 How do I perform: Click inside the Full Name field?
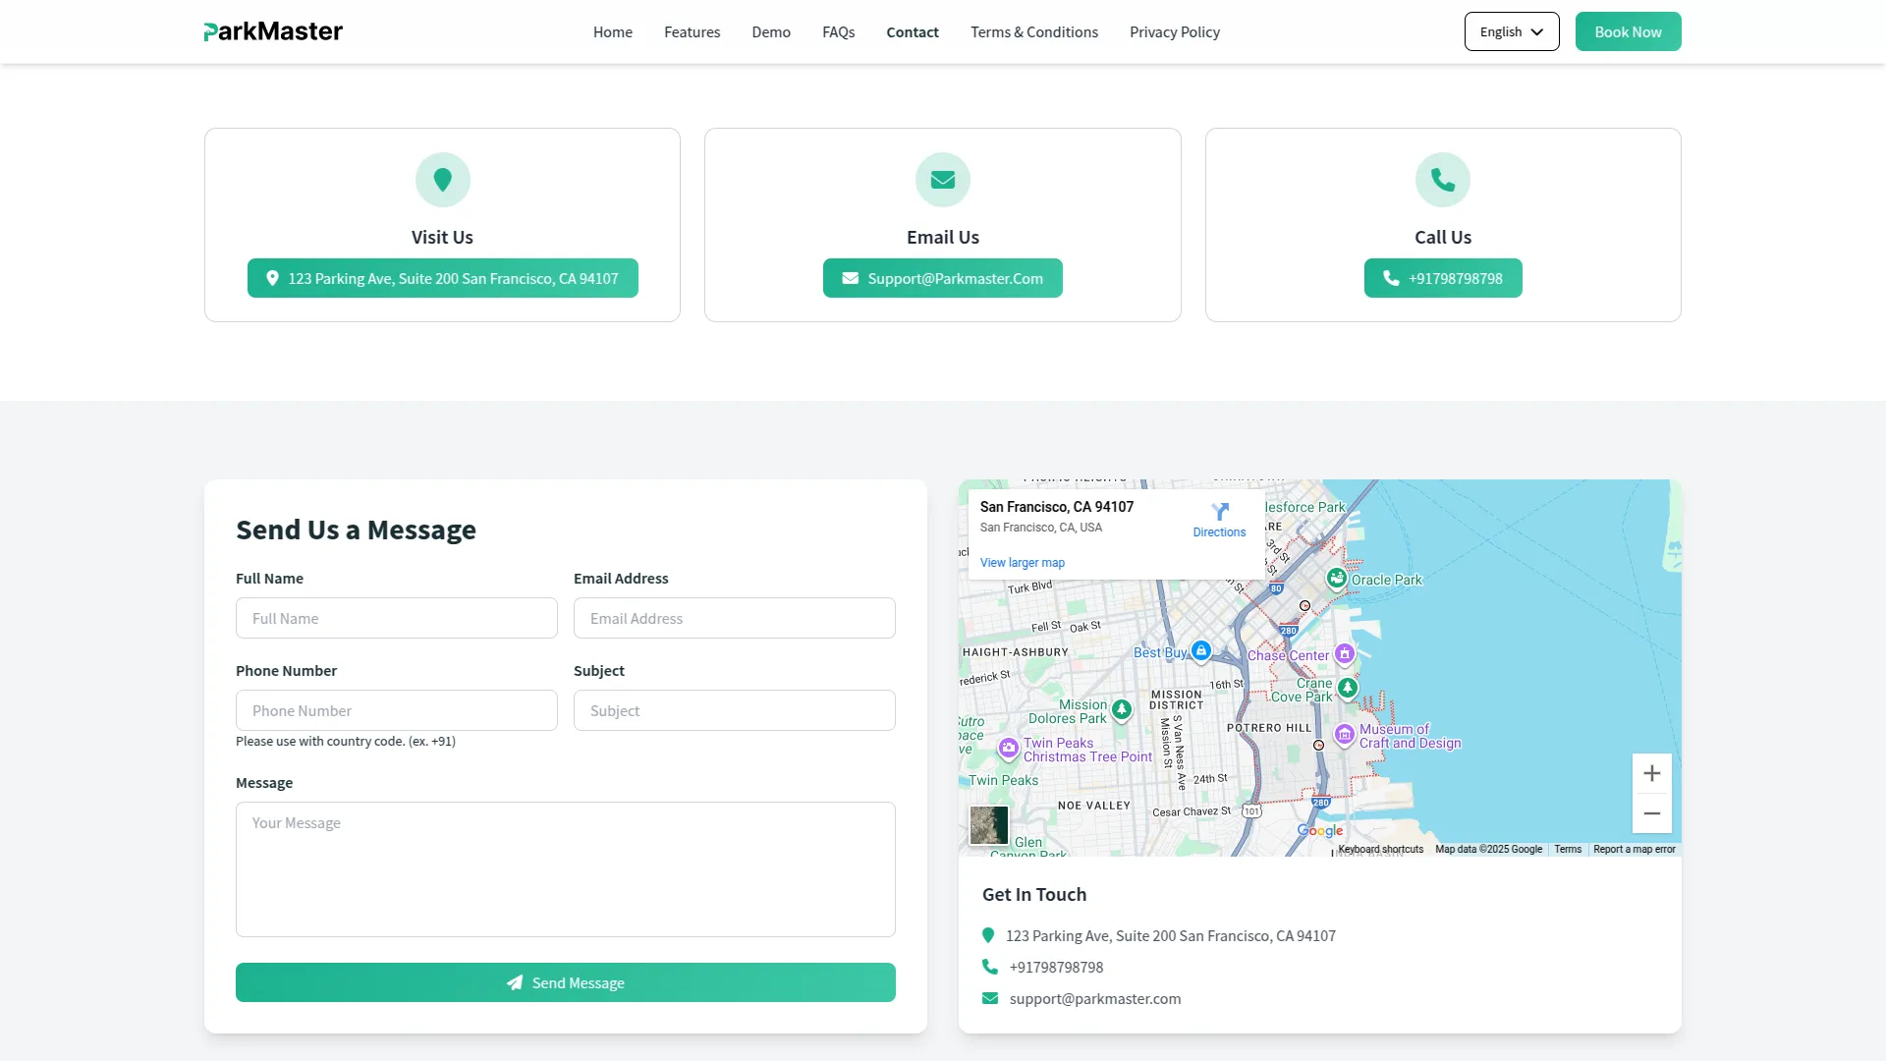point(396,618)
